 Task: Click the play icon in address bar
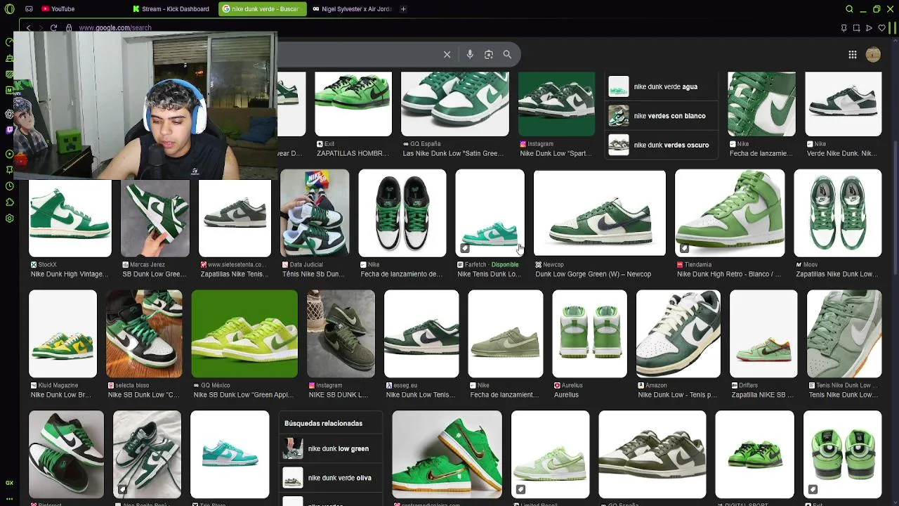[869, 28]
